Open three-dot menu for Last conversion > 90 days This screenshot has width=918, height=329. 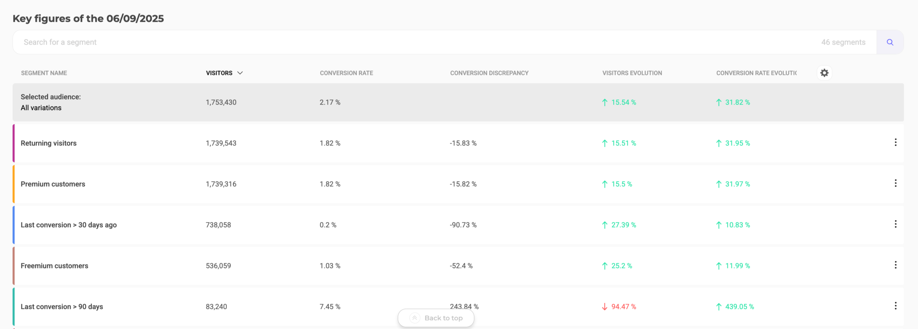(895, 306)
